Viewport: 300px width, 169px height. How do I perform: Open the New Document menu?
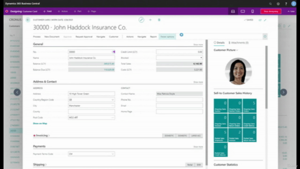tap(52, 37)
